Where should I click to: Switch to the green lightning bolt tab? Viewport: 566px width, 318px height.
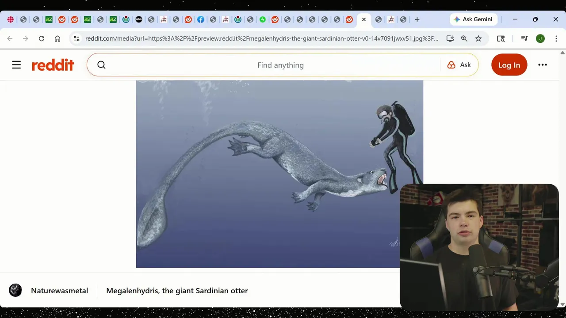[263, 19]
